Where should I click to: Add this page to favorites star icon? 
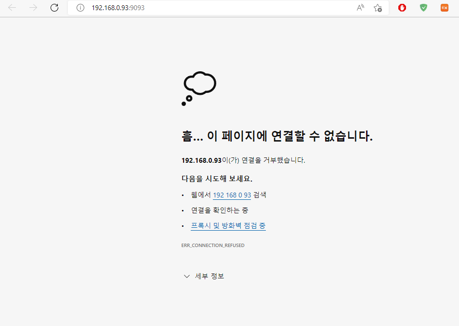tap(378, 8)
